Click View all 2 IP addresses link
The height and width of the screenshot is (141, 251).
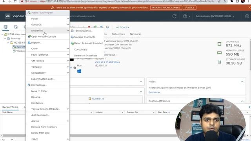107,62
